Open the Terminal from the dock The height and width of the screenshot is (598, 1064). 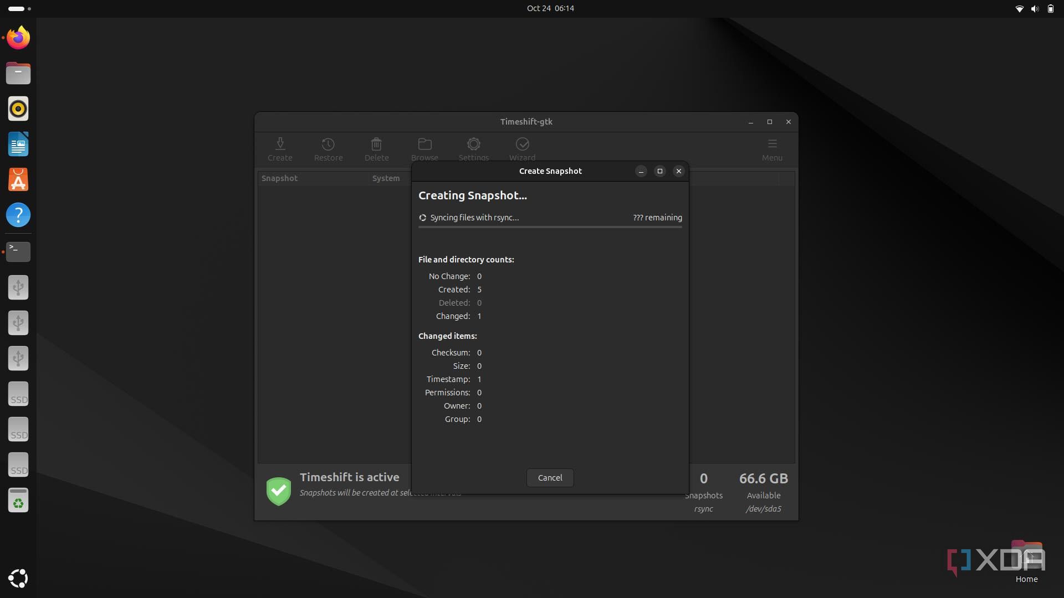(18, 251)
